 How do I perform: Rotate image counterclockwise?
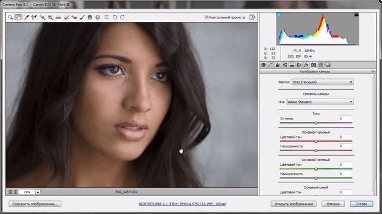coord(115,17)
